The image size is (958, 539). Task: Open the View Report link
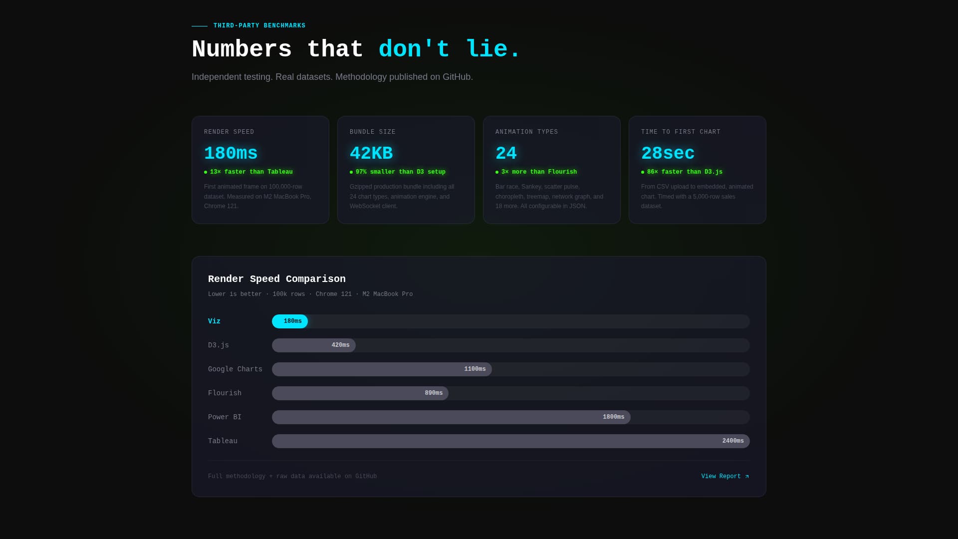[x=725, y=476]
